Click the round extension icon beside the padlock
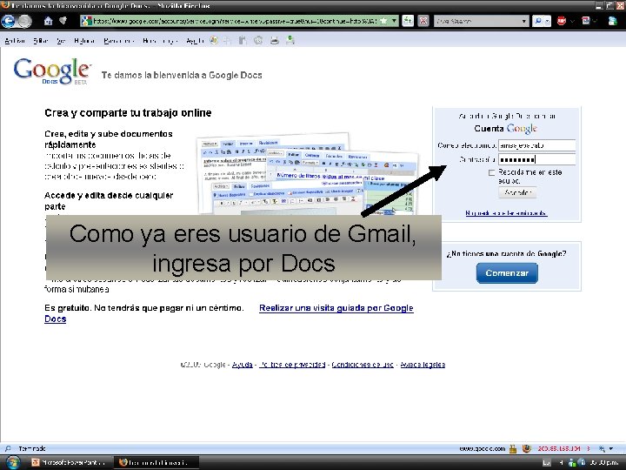The height and width of the screenshot is (470, 626). (527, 449)
